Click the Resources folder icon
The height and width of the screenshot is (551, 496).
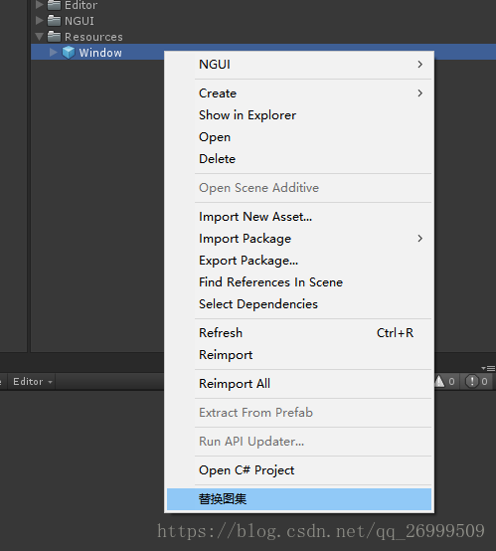click(54, 36)
